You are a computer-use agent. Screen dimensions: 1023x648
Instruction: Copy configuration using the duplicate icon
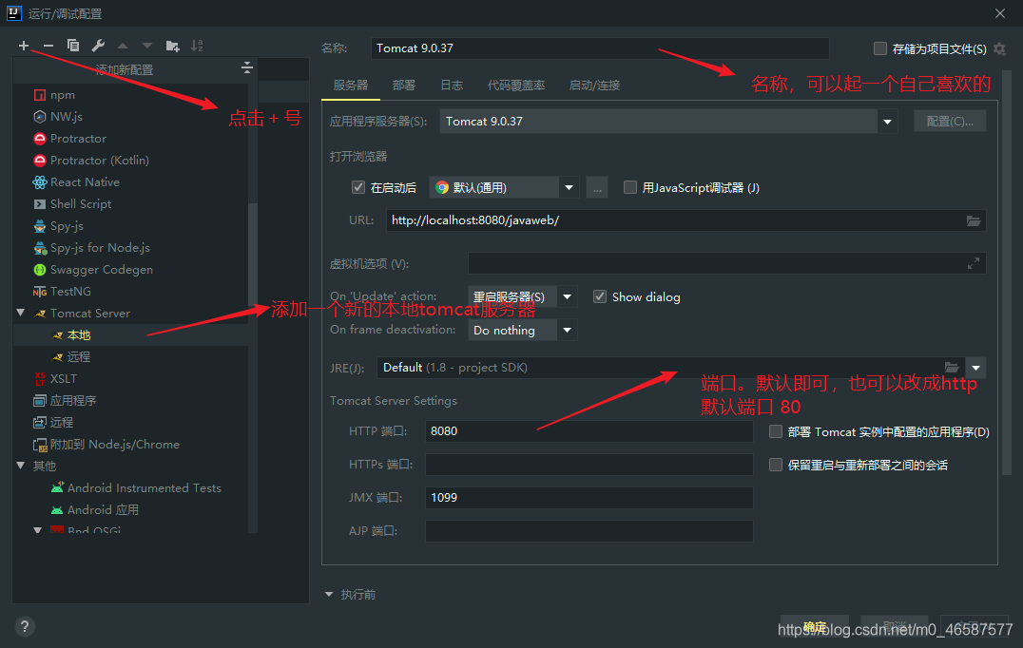73,46
